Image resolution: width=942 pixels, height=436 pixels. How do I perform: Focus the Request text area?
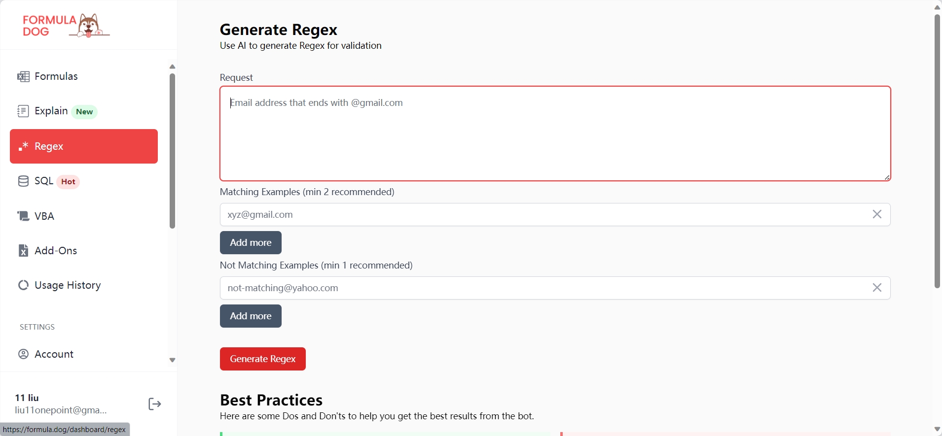[x=555, y=134]
